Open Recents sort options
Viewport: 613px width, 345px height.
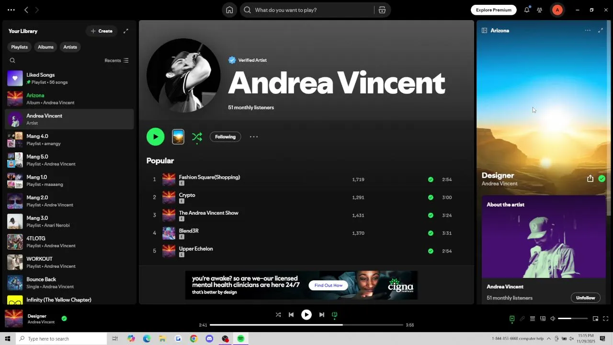click(x=117, y=60)
